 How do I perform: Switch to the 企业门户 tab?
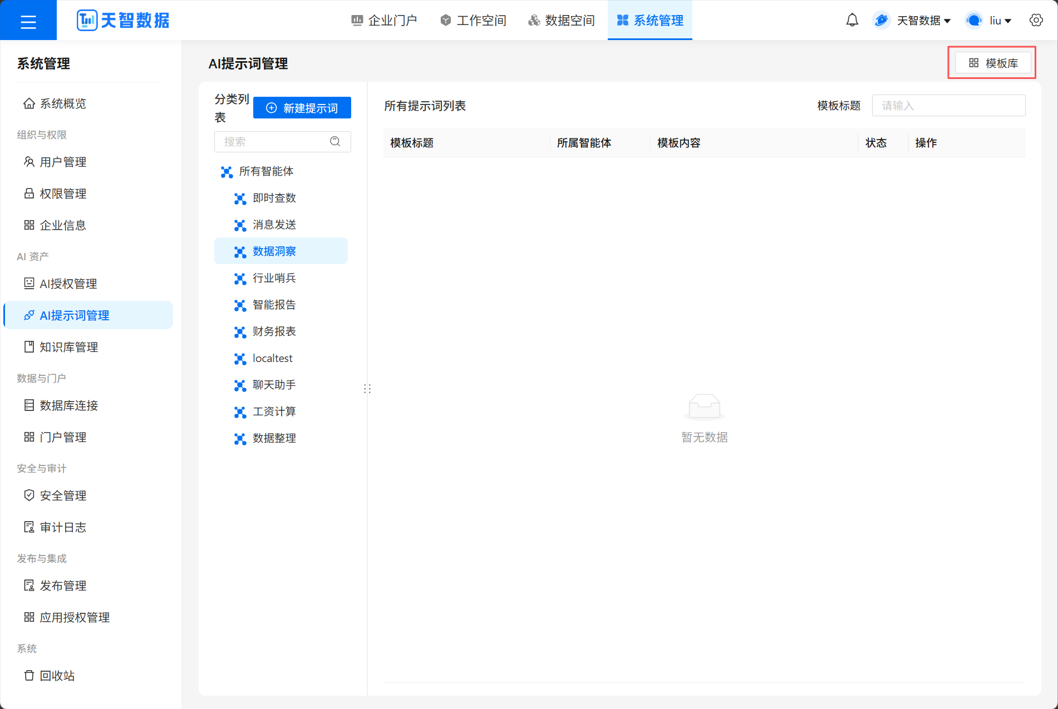[384, 21]
